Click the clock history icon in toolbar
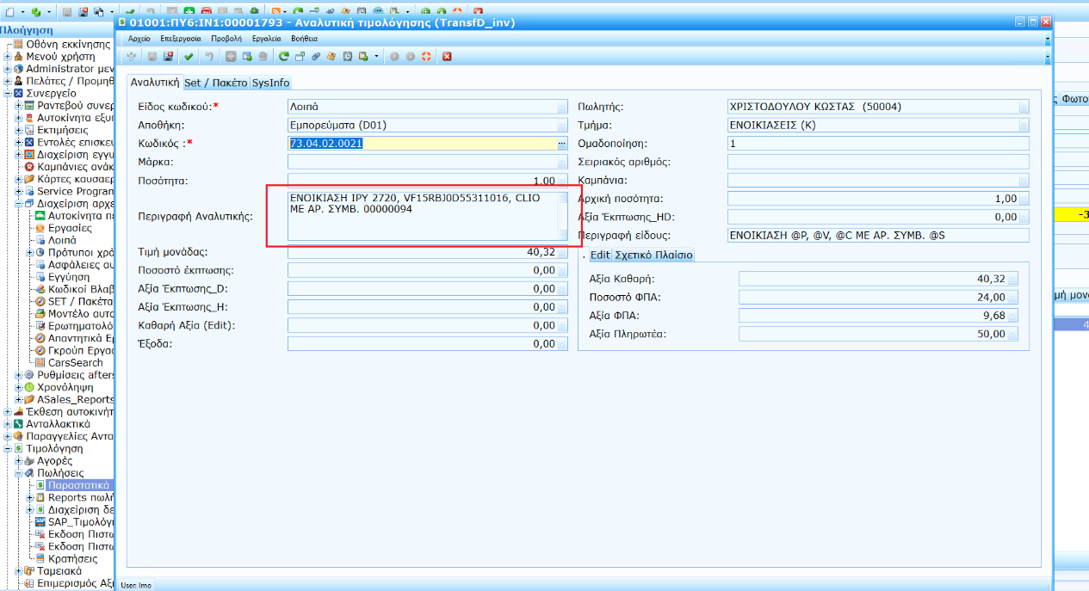1089x591 pixels. pos(348,57)
